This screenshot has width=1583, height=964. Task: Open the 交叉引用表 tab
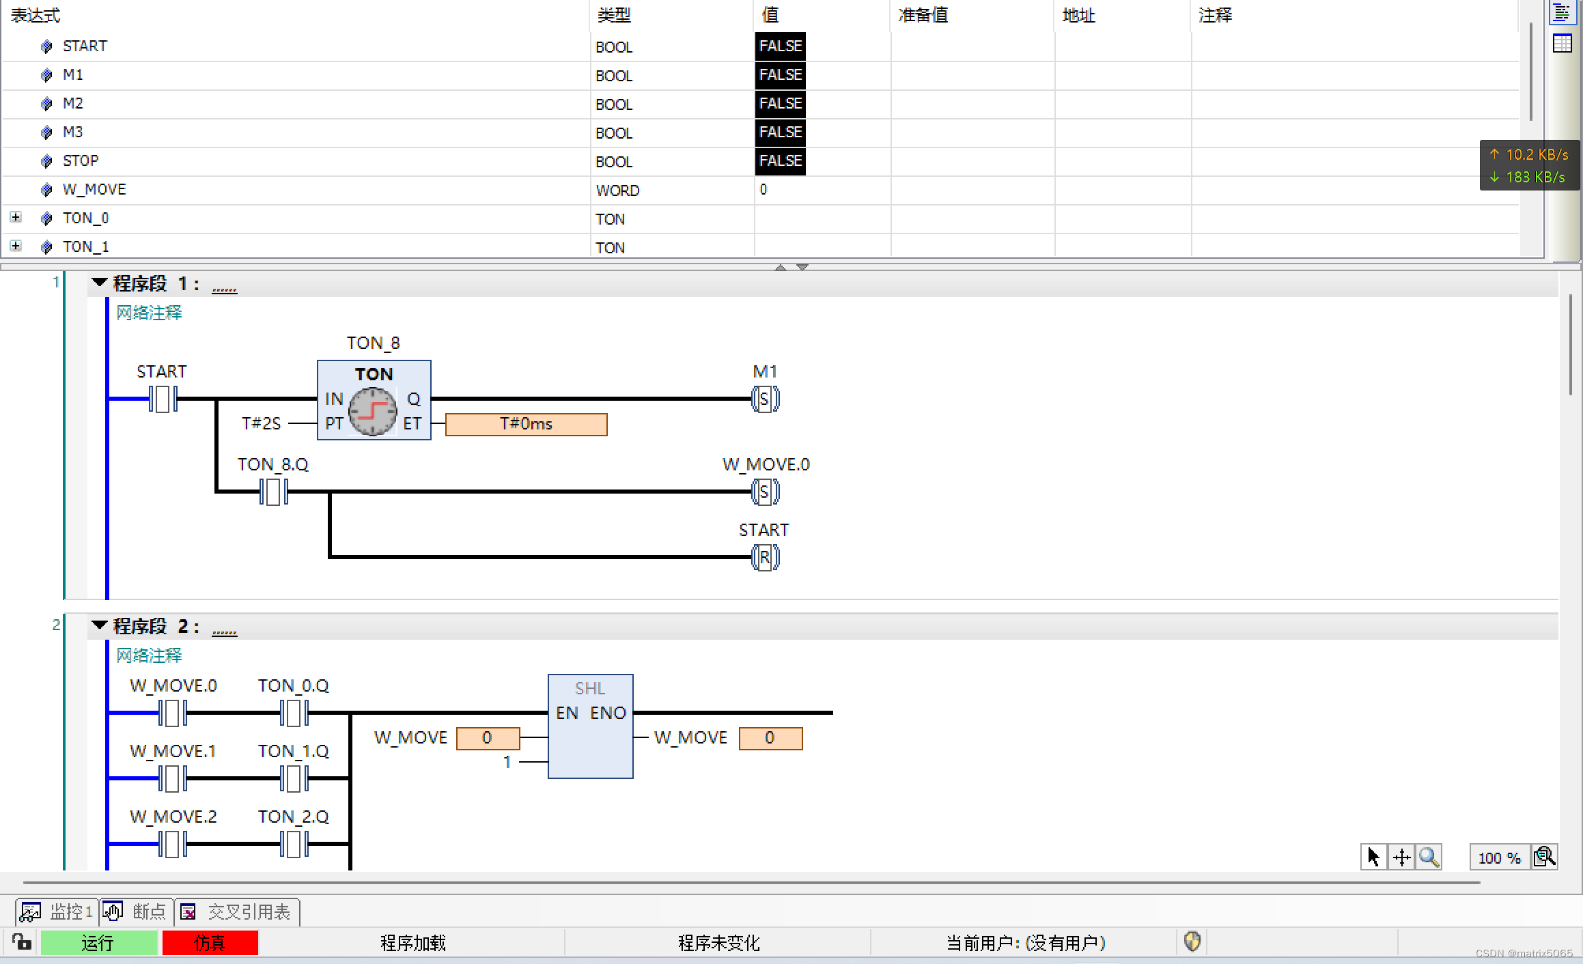[x=237, y=912]
